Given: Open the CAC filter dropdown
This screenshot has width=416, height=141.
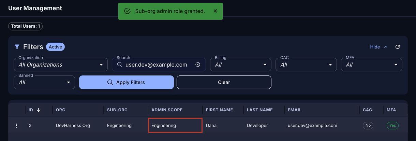Looking at the screenshot, I should click(306, 65).
